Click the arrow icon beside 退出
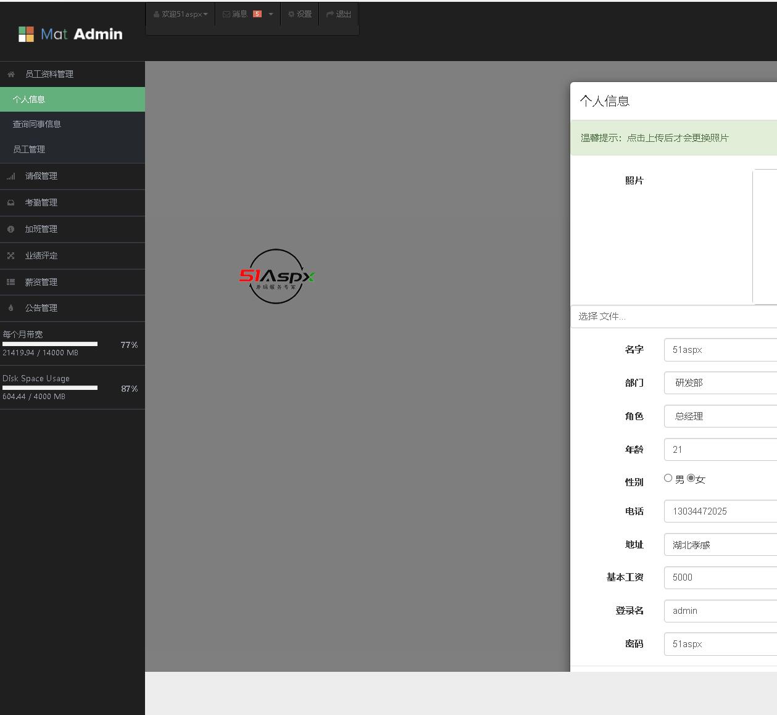777x715 pixels. click(330, 14)
